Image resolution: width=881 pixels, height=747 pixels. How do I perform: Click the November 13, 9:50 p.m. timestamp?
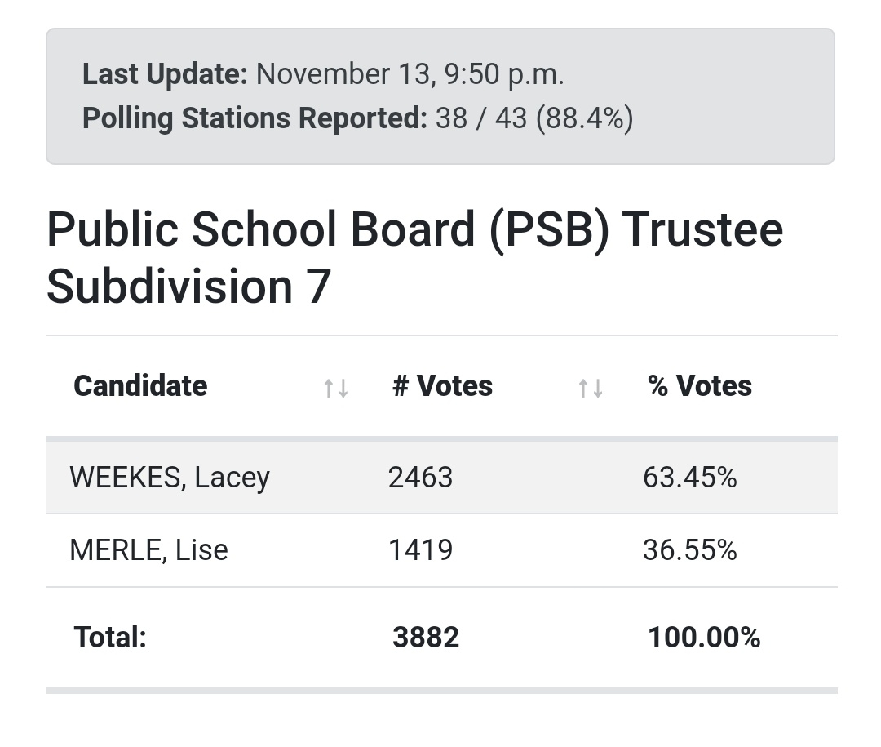pos(410,74)
